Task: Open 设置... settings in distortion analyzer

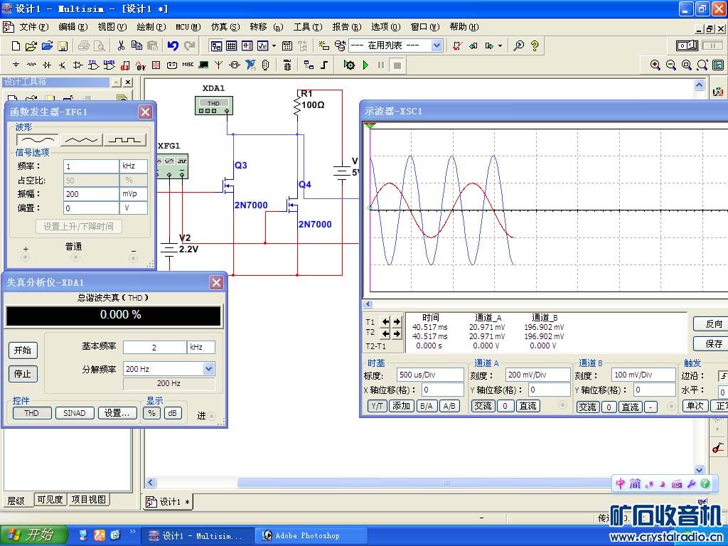Action: pos(118,413)
